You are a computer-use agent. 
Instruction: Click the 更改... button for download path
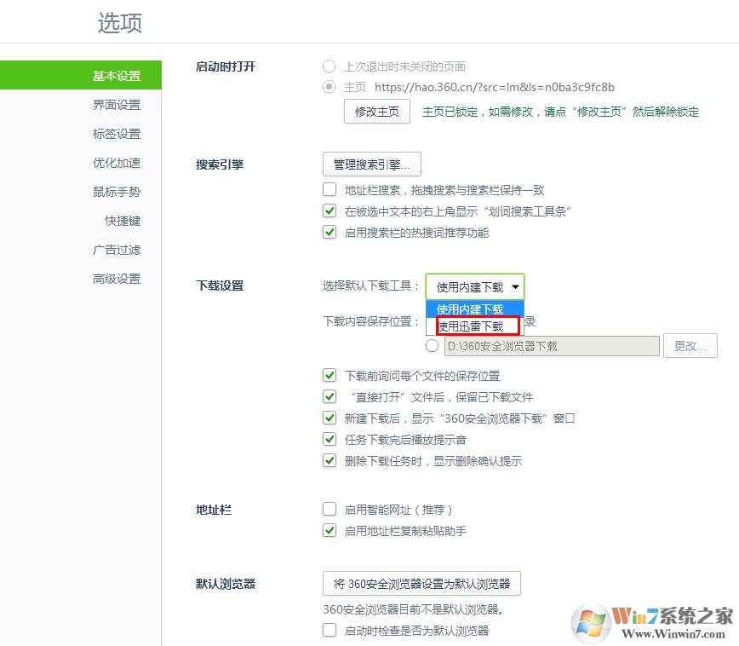tap(690, 346)
